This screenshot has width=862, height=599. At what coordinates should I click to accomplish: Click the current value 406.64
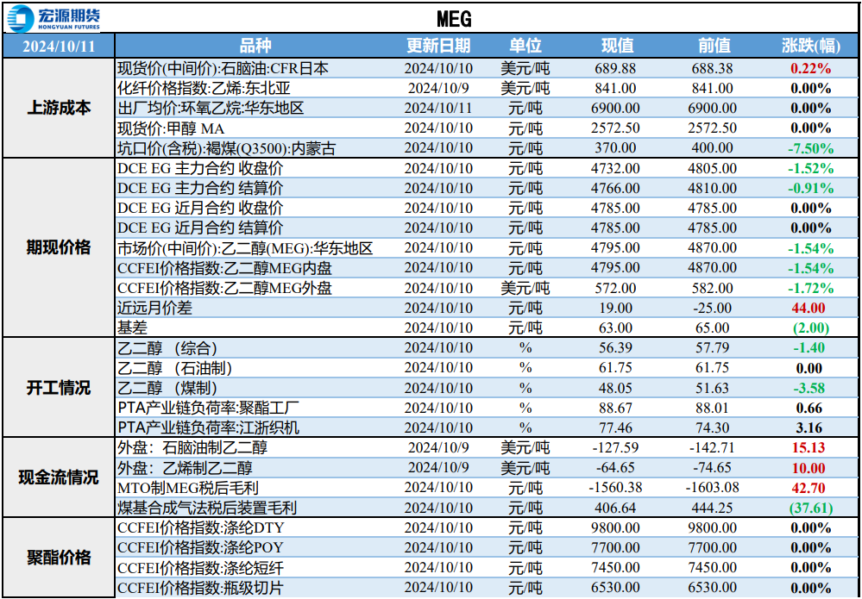tap(616, 508)
